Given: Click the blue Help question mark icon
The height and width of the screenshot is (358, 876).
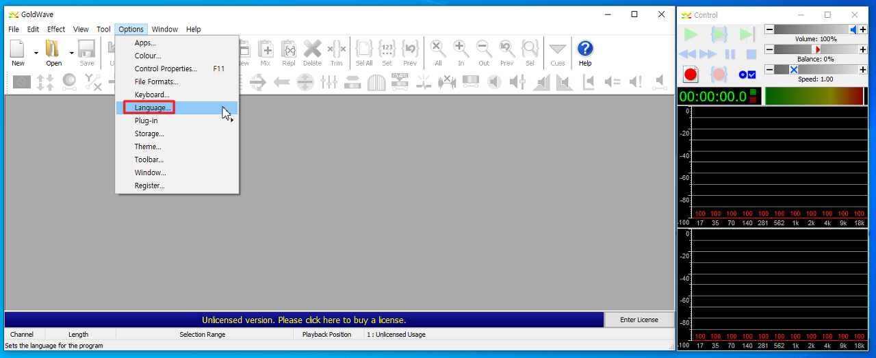Looking at the screenshot, I should click(x=585, y=49).
